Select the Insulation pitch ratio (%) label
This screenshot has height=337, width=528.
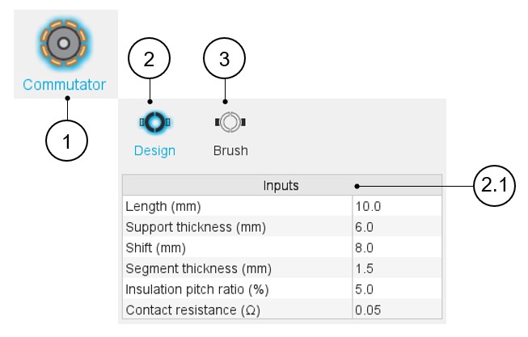197,289
